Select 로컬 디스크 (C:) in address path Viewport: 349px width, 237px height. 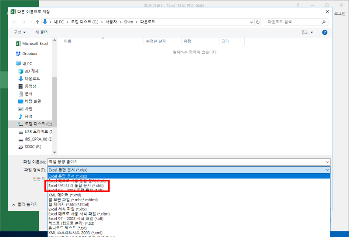pos(85,22)
